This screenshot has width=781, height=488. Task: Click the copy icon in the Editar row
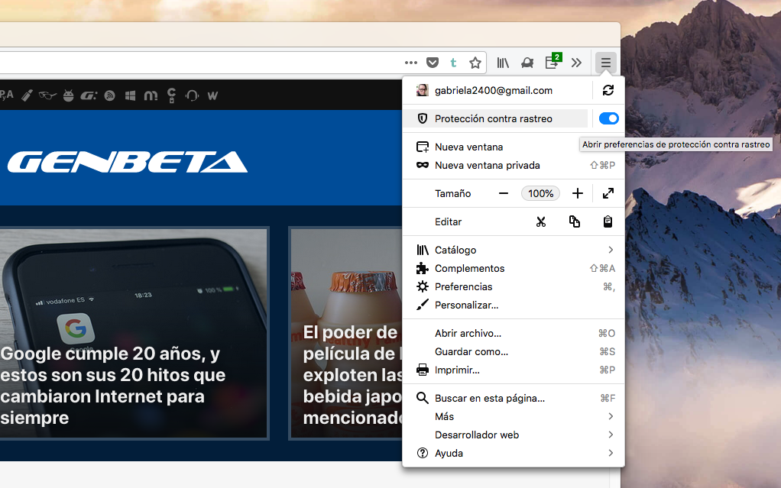(574, 221)
